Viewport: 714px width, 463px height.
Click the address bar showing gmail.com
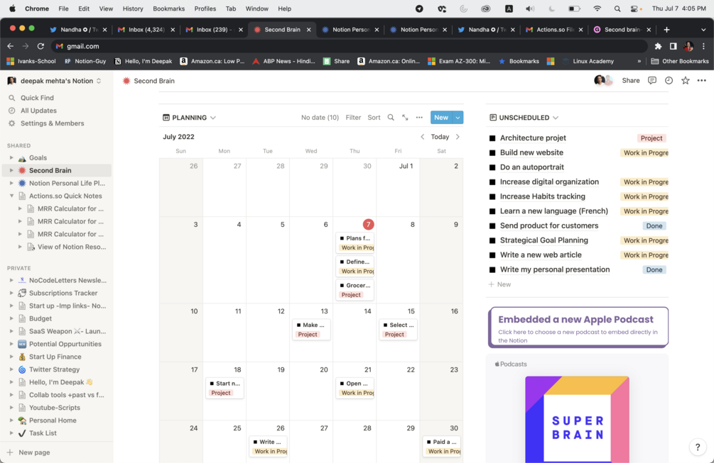tap(350, 46)
